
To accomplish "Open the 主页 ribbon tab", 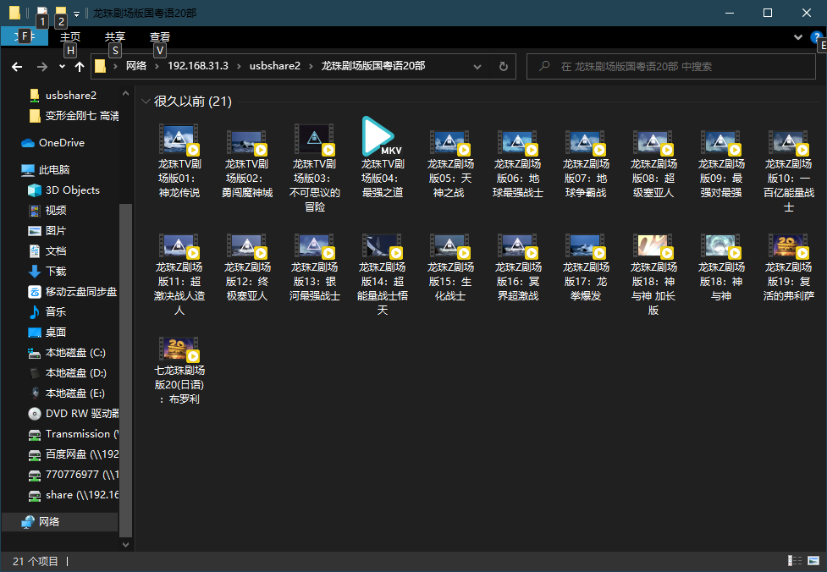I will [69, 36].
